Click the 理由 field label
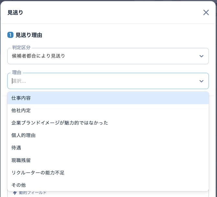The image size is (217, 197). pos(17,72)
